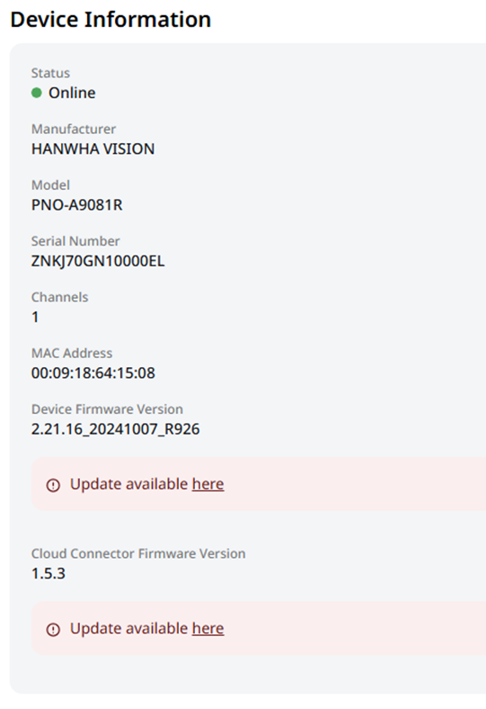Click the Device Firmware Version label
The height and width of the screenshot is (709, 486).
tap(107, 409)
